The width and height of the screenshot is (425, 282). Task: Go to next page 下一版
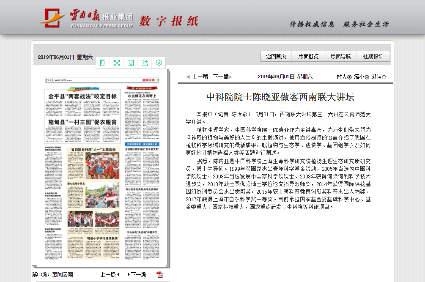point(137,274)
